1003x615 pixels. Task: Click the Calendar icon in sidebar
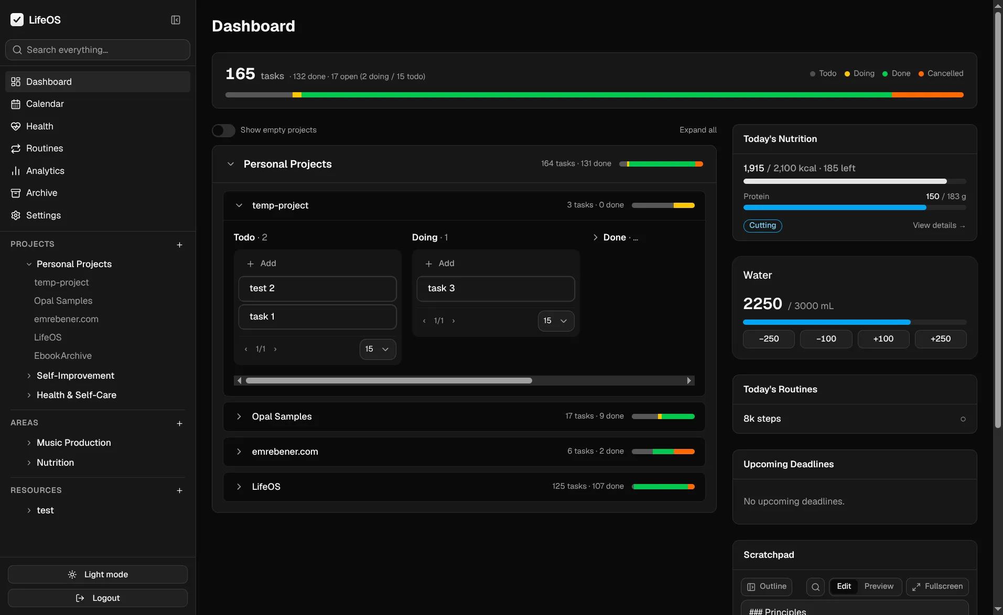16,104
